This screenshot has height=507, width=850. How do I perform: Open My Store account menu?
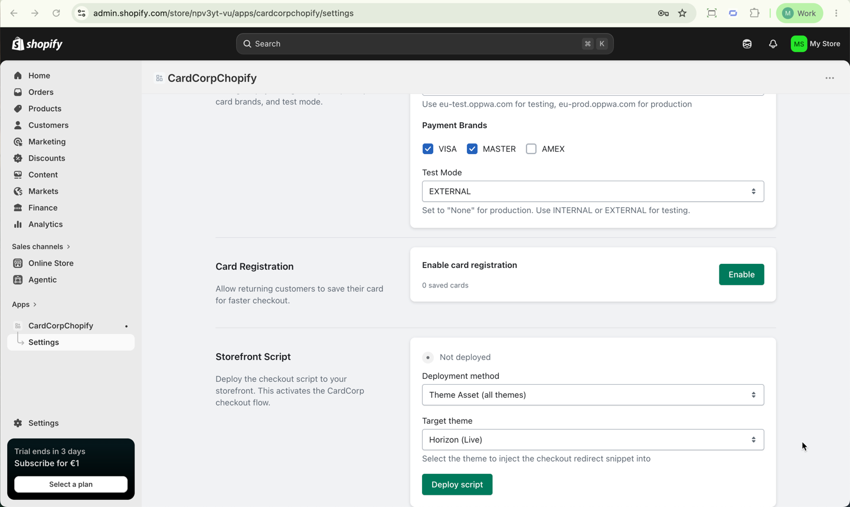(x=816, y=44)
